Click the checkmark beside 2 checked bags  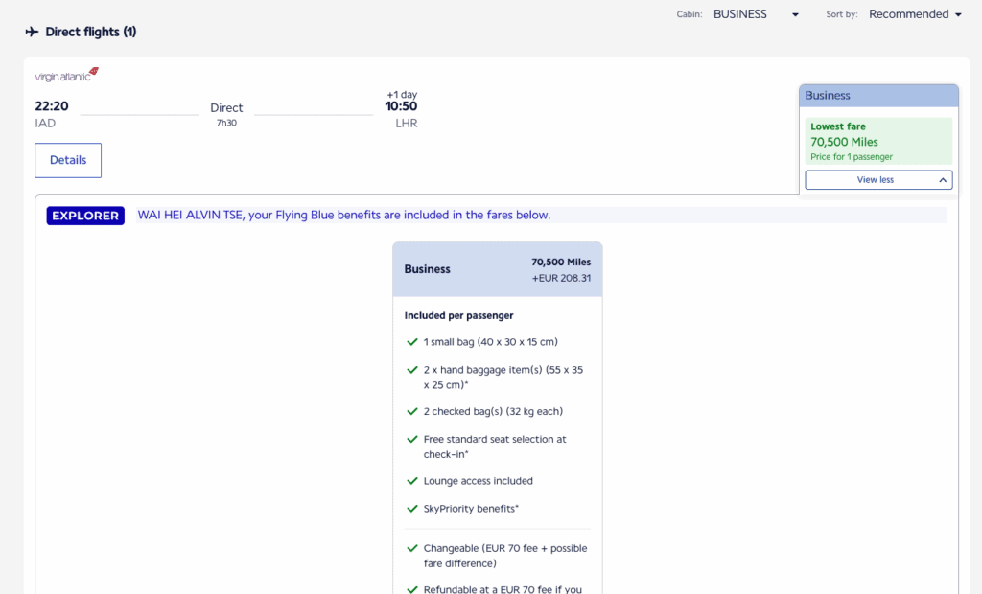pyautogui.click(x=412, y=411)
